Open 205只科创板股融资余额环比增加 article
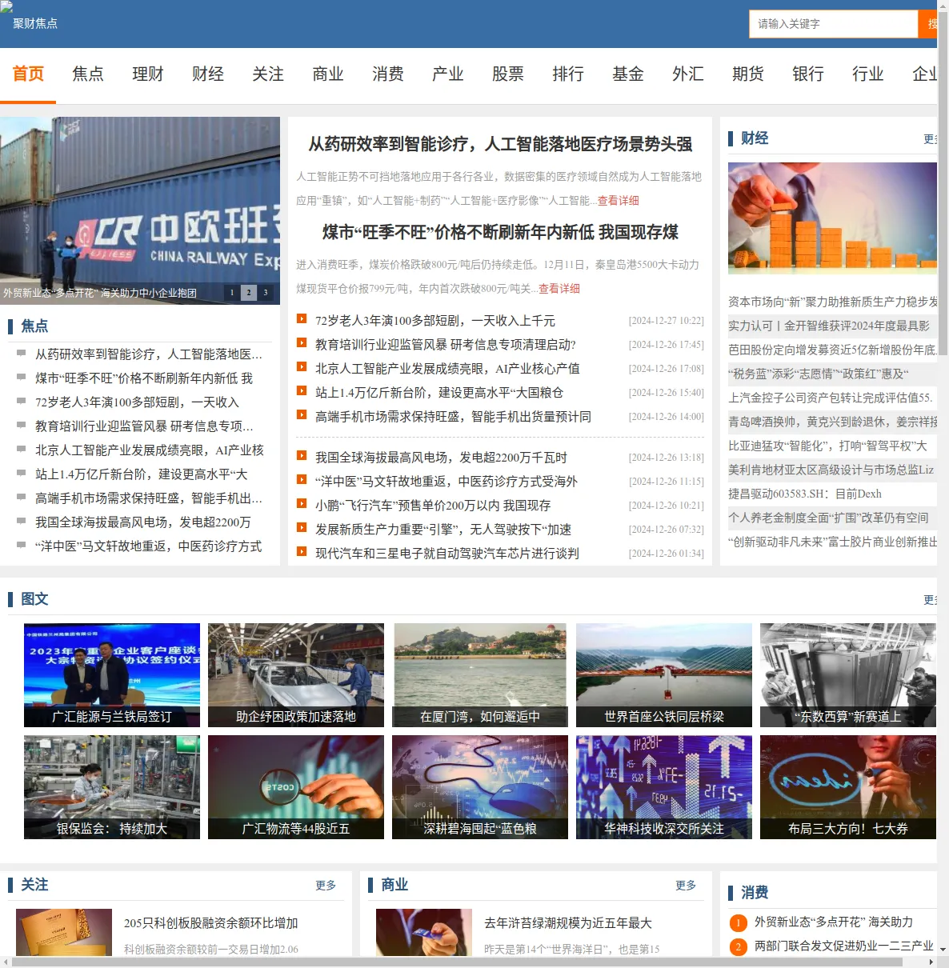This screenshot has width=949, height=968. (211, 923)
